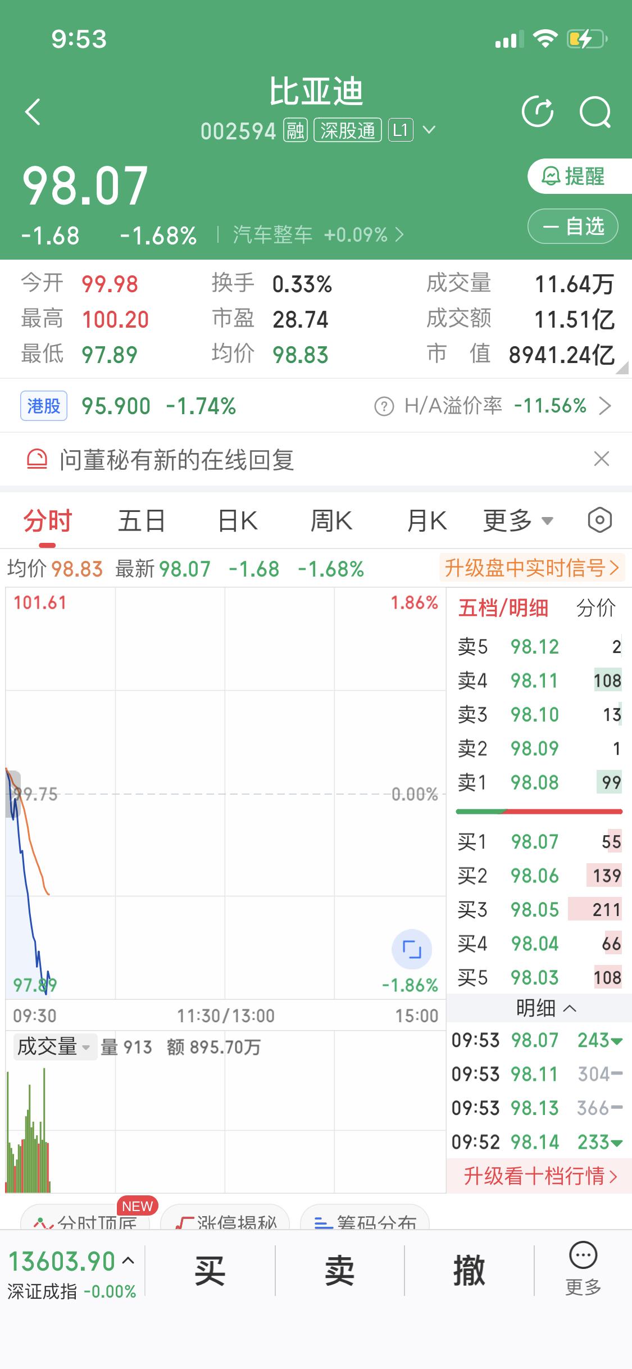Tap the back arrow icon
Viewport: 632px width, 1369px height.
pos(33,111)
